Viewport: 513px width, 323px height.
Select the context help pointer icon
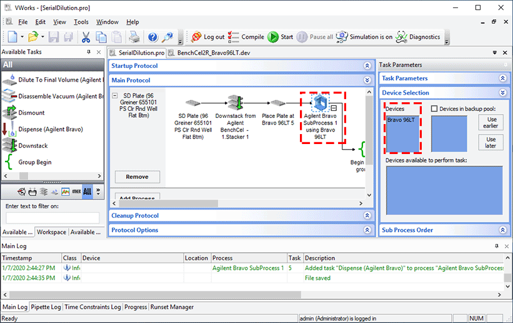(167, 37)
